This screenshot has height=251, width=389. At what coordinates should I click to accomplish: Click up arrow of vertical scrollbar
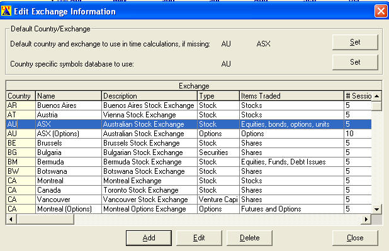[376, 96]
